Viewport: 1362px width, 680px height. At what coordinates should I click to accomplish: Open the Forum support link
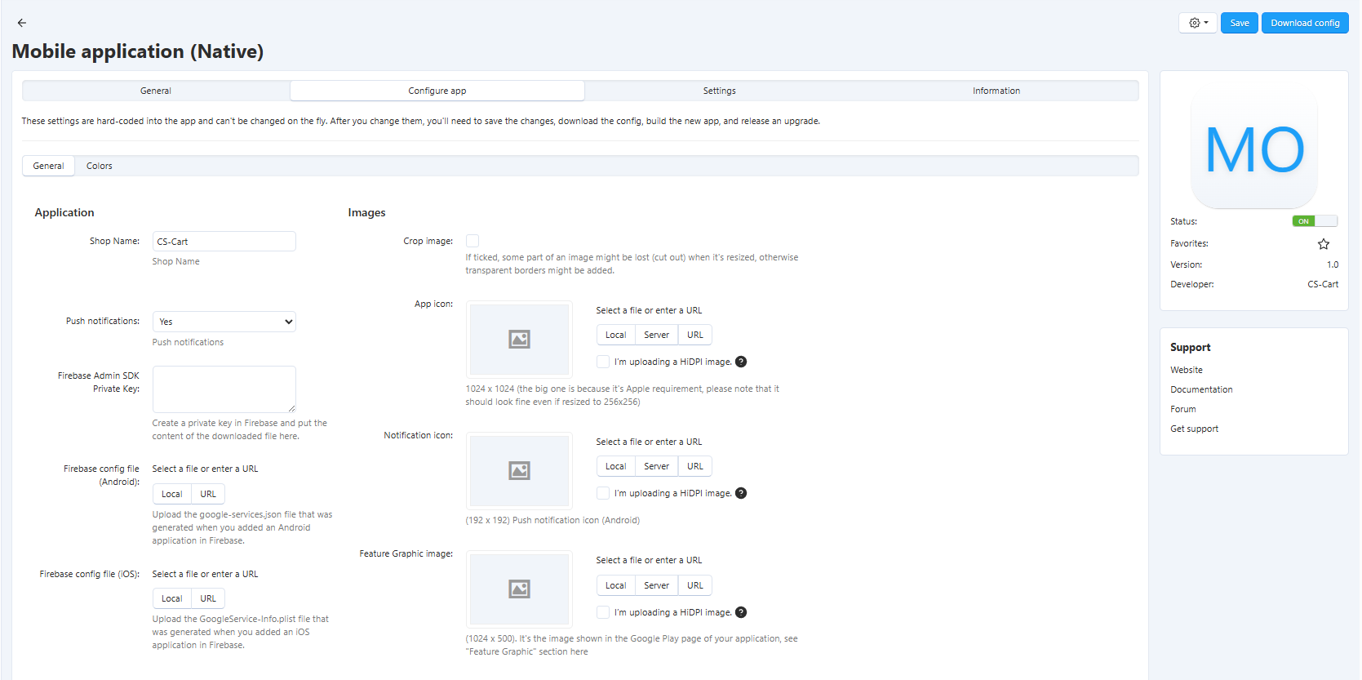click(1183, 409)
